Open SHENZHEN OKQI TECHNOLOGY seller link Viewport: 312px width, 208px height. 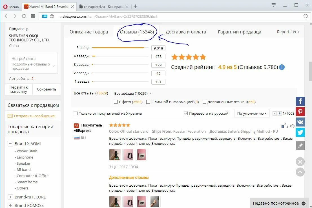29,38
